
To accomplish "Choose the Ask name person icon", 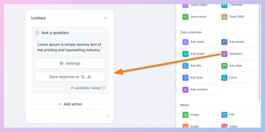I will click(185, 42).
